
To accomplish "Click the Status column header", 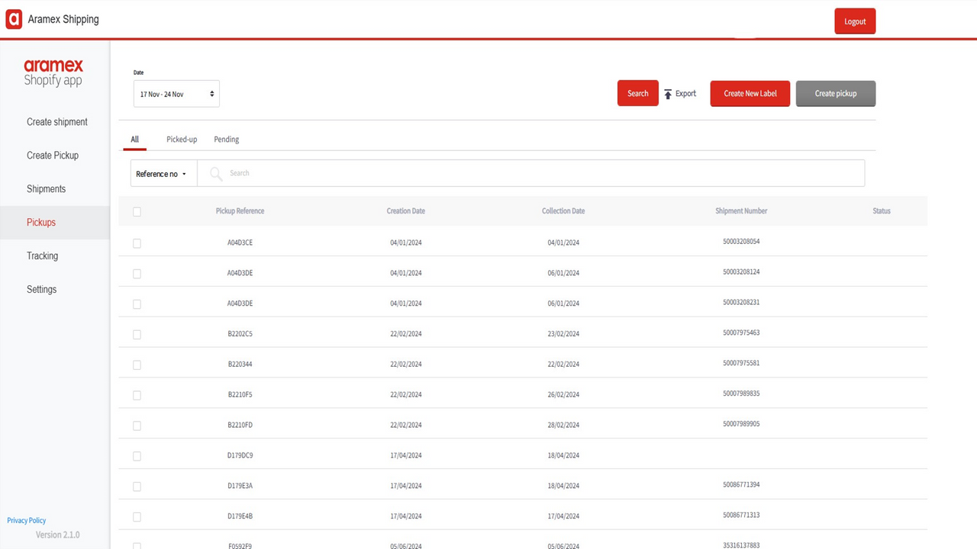I will [x=882, y=211].
